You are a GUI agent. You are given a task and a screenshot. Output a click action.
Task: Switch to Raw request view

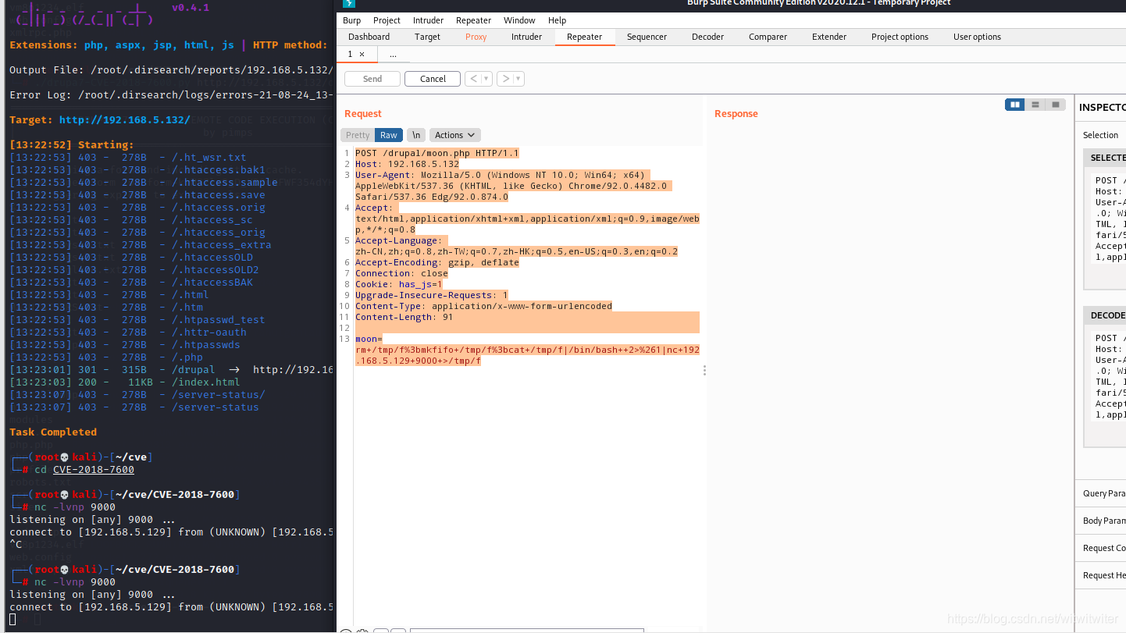tap(389, 135)
